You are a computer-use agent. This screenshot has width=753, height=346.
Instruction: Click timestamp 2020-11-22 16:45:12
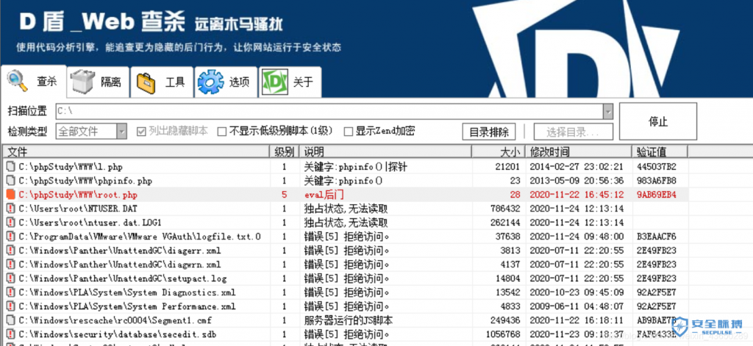(577, 195)
